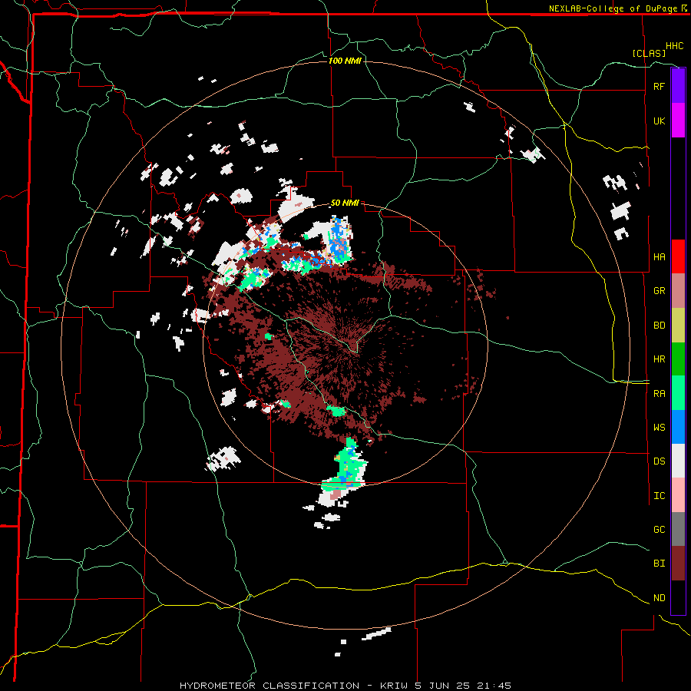The image size is (691, 691).
Task: Click the DS legend label
Action: [x=659, y=461]
